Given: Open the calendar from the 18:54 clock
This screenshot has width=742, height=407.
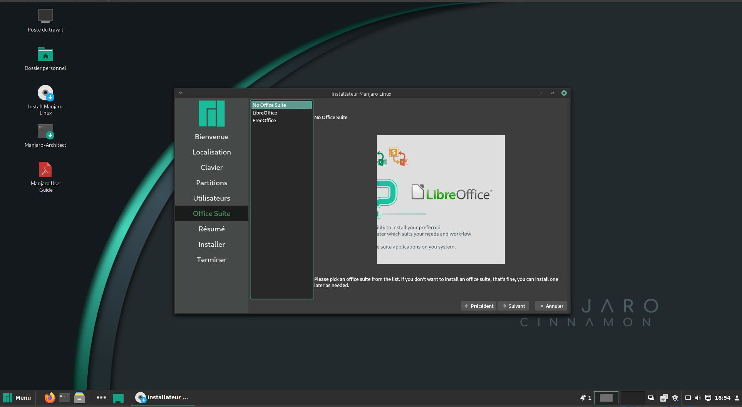Looking at the screenshot, I should (x=722, y=398).
